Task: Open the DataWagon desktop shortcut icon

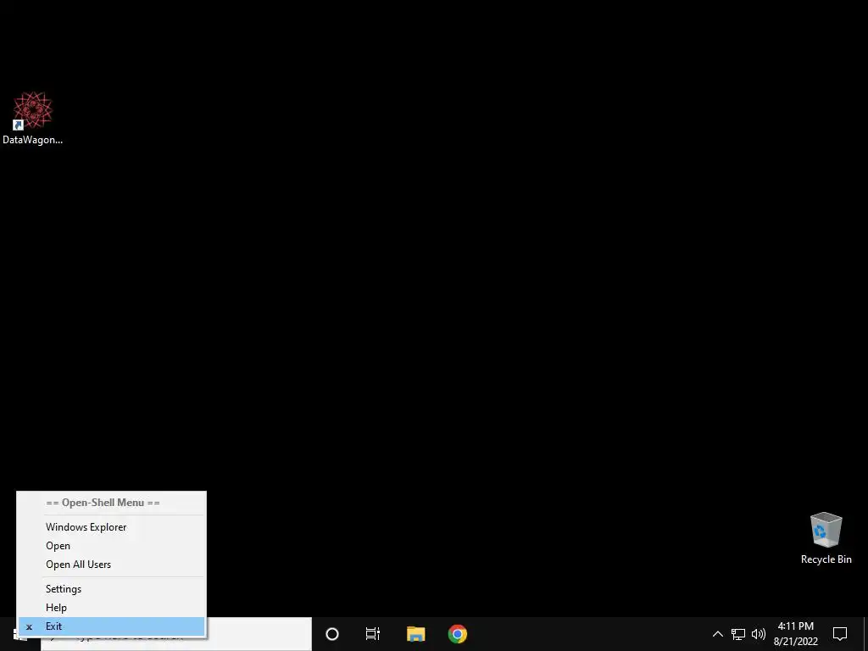Action: [x=32, y=118]
